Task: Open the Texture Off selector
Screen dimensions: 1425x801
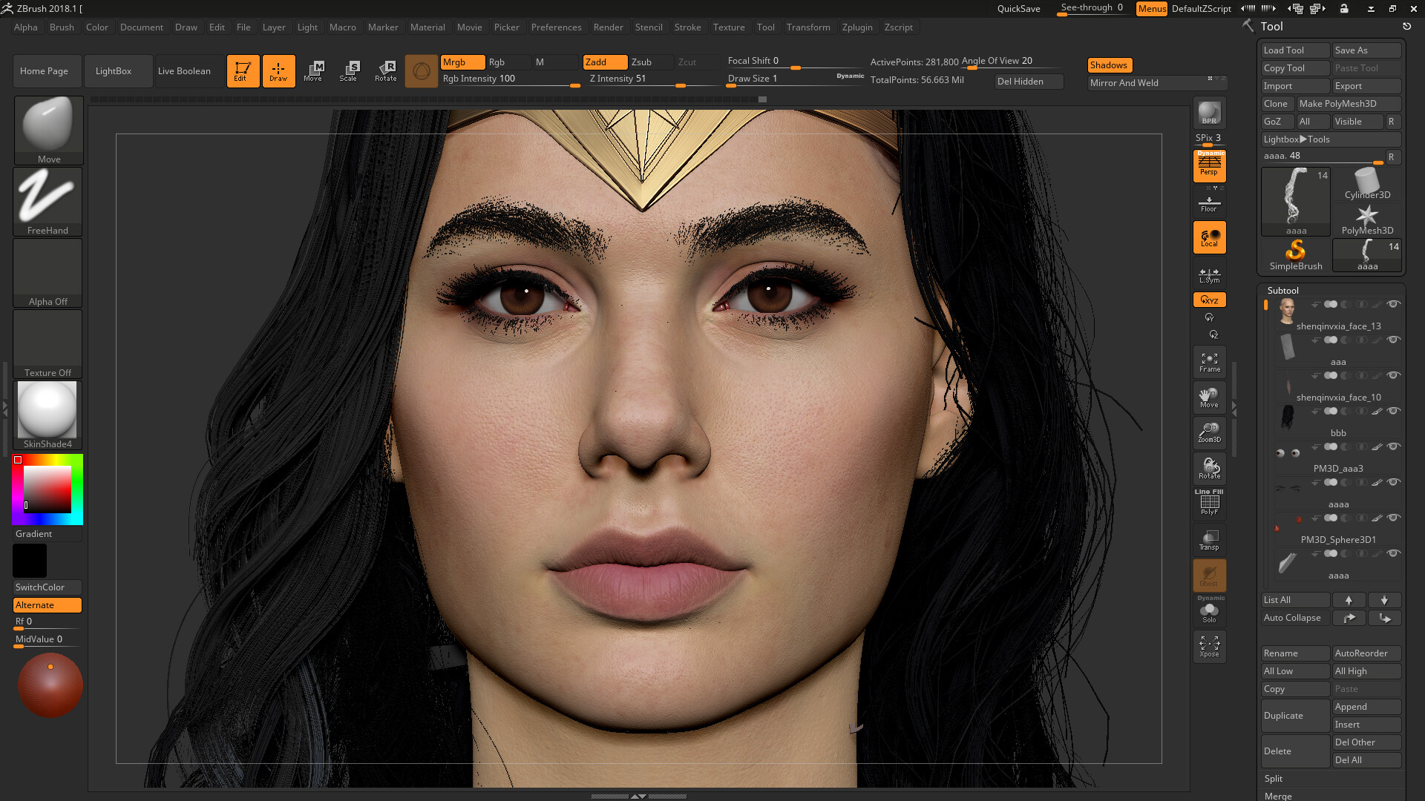Action: click(48, 344)
